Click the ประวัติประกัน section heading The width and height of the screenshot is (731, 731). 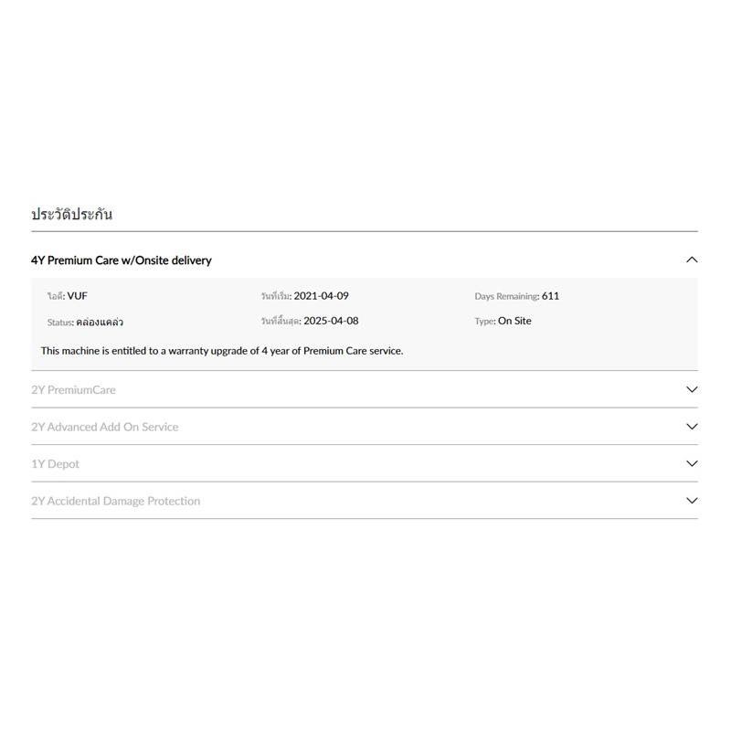pos(71,215)
